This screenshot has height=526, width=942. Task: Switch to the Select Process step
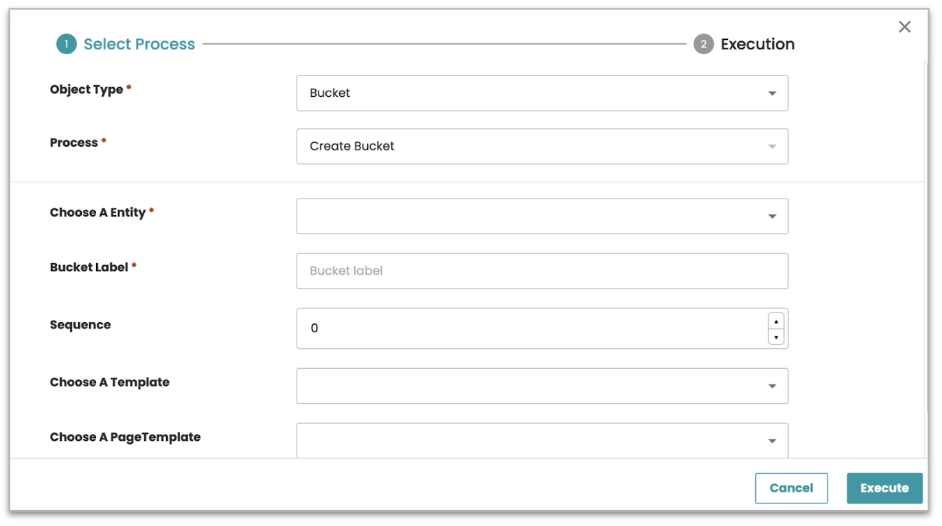[139, 45]
